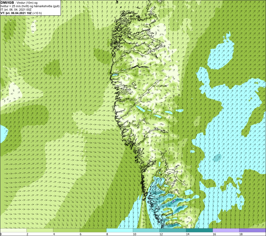The image size is (266, 236).
Task: Click the legend tick label 10
Action: point(134,234)
